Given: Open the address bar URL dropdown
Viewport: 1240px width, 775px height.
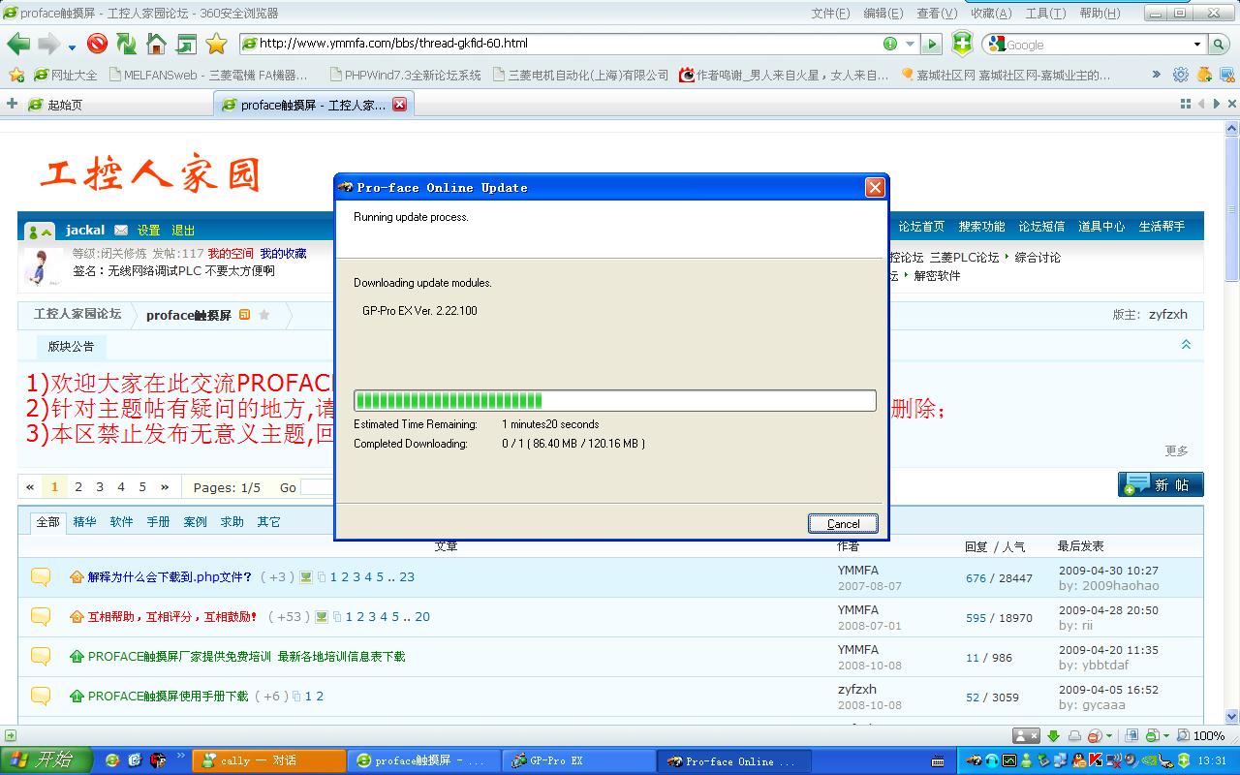Looking at the screenshot, I should pyautogui.click(x=910, y=44).
